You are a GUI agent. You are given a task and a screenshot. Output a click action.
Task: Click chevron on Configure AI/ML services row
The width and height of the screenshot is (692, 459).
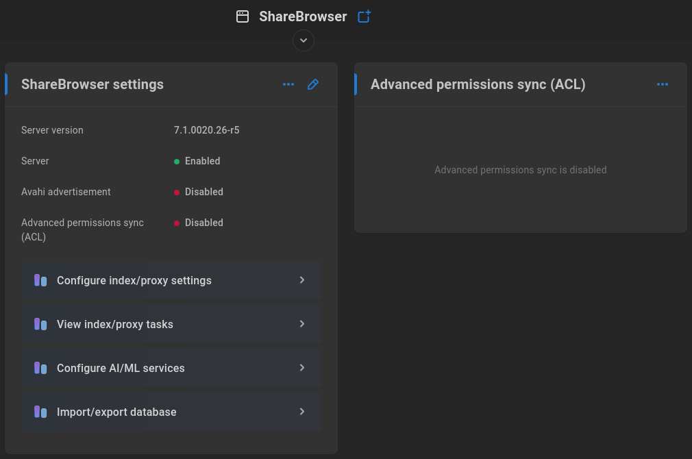[302, 368]
